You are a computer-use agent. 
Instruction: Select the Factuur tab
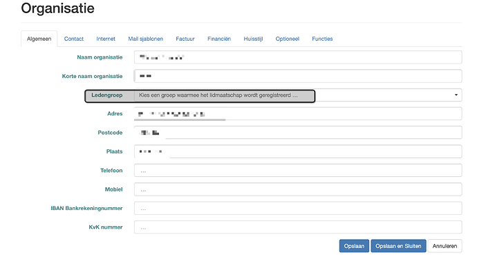(x=185, y=39)
